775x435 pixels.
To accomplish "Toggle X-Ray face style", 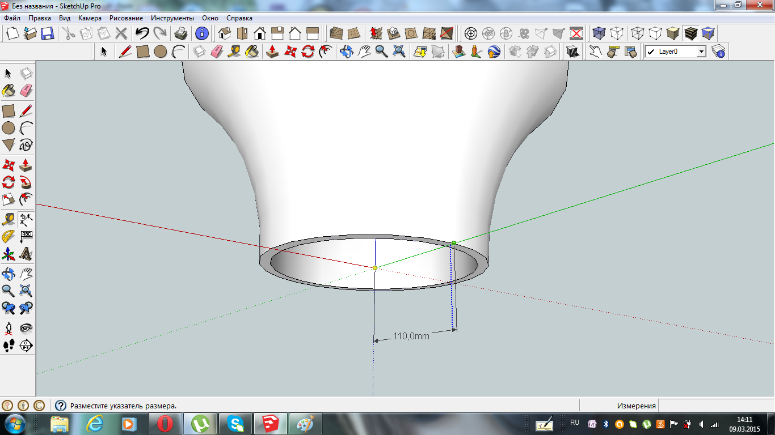I will coord(599,33).
